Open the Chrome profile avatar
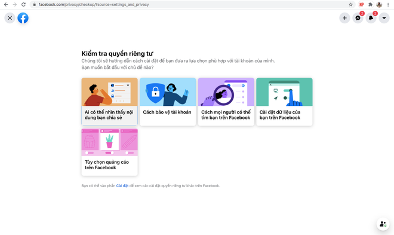The height and width of the screenshot is (235, 394). tap(379, 5)
